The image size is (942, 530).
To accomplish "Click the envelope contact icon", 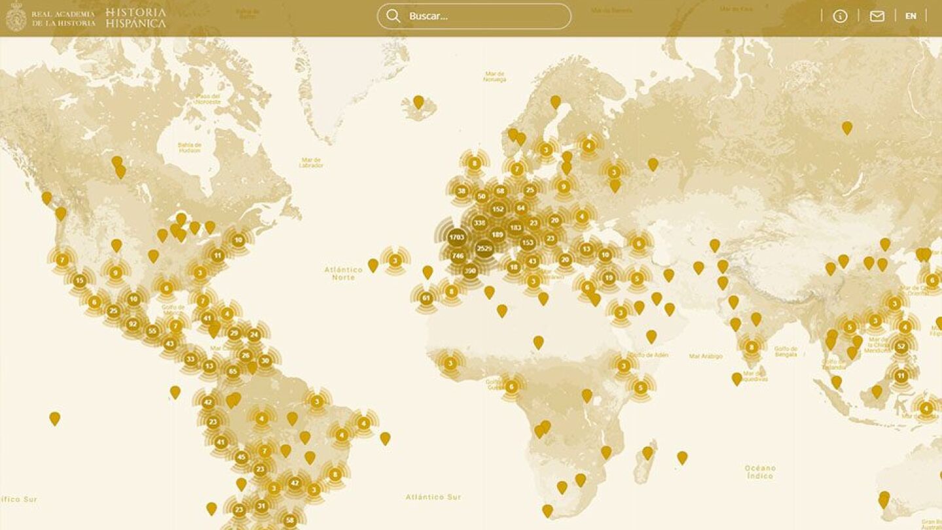I will click(877, 16).
